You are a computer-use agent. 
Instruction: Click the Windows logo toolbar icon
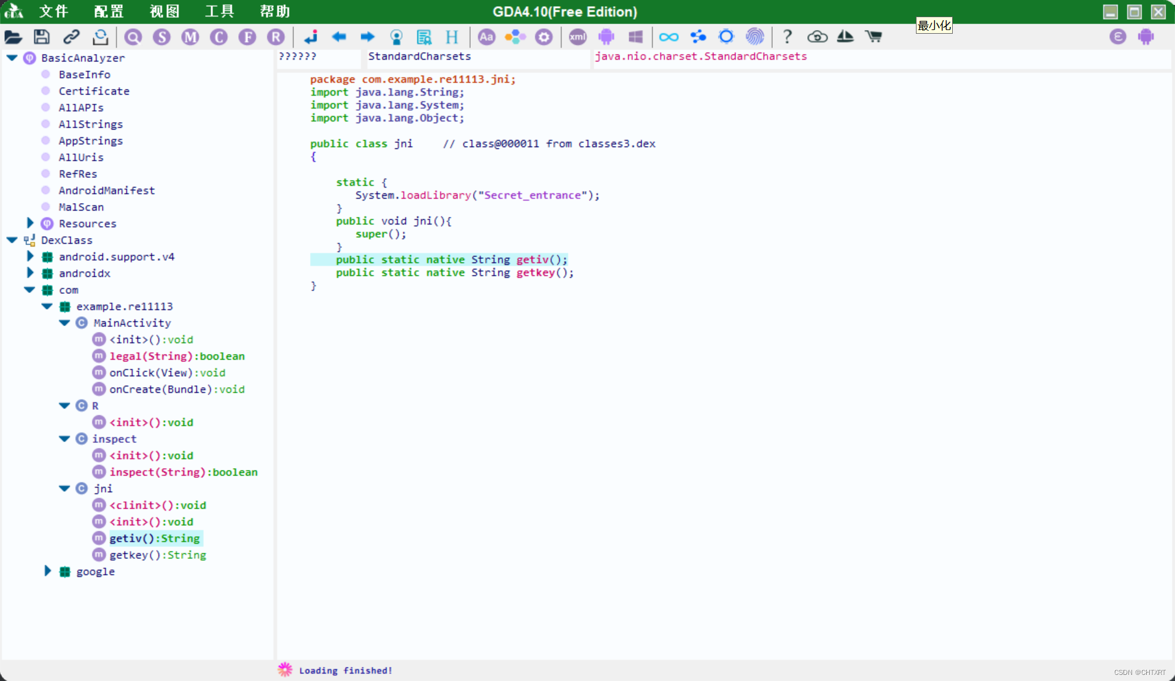click(635, 37)
